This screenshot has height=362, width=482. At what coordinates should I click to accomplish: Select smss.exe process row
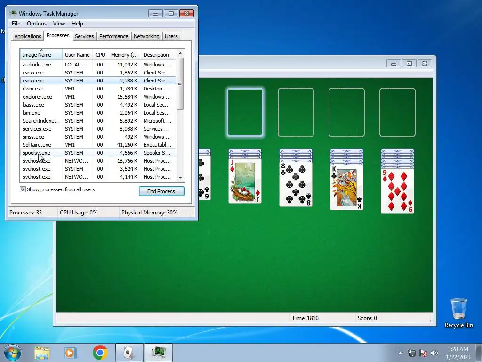tap(98, 137)
